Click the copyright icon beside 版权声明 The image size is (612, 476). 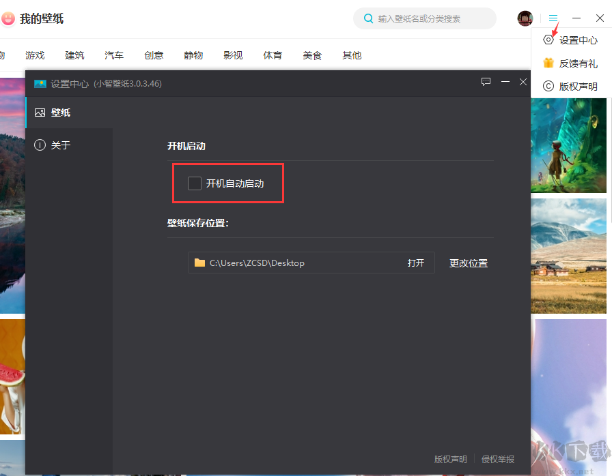[x=547, y=86]
